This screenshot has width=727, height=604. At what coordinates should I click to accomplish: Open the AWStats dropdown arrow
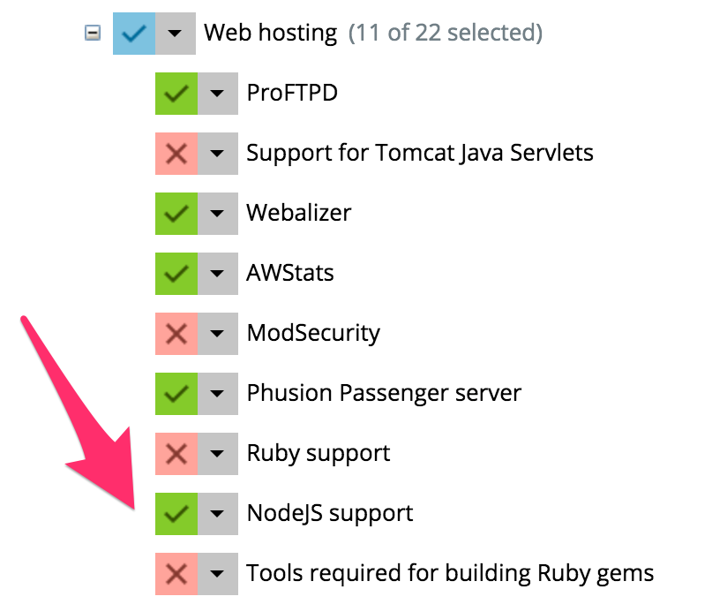pos(217,274)
